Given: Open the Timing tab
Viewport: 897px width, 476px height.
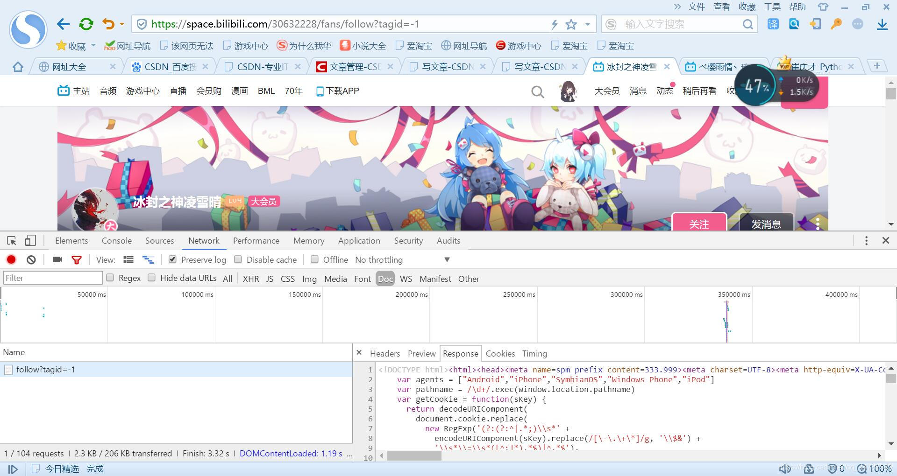Looking at the screenshot, I should tap(534, 354).
